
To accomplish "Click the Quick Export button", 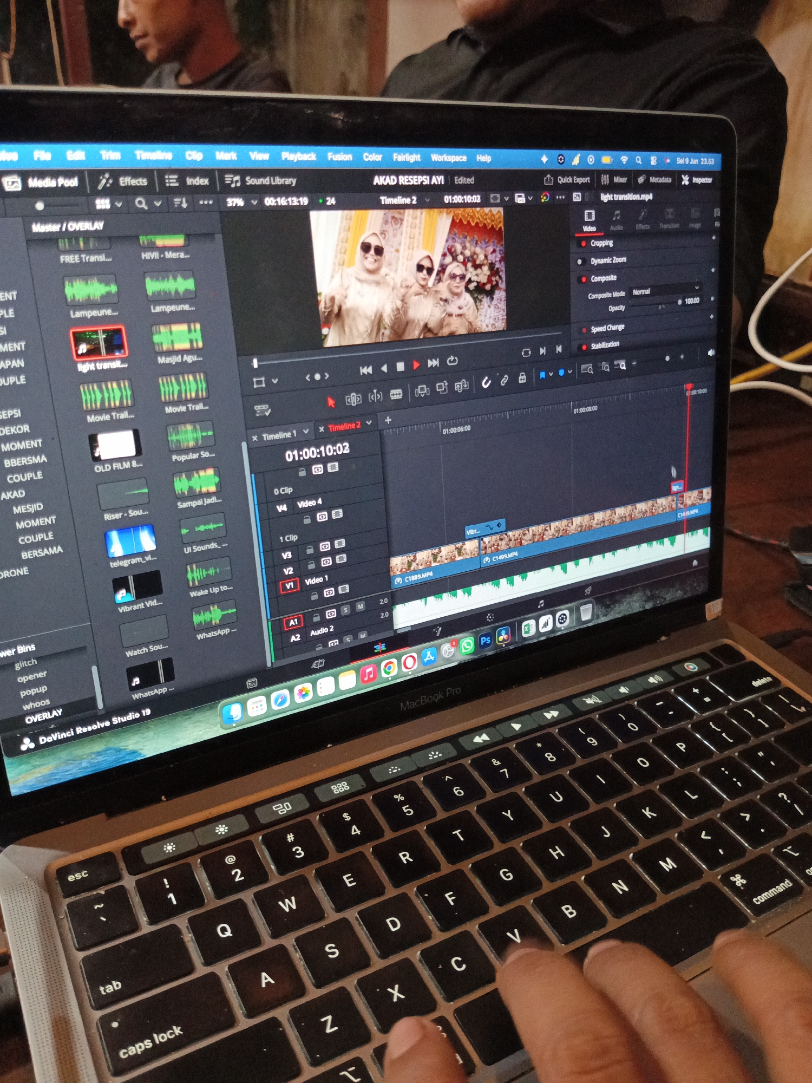I will 567,180.
